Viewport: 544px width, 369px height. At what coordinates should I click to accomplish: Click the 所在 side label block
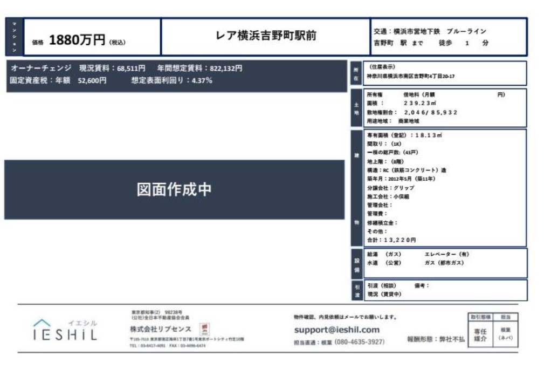click(x=356, y=73)
